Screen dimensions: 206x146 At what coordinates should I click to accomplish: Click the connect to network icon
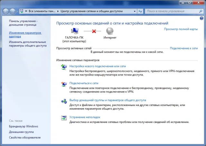click(64, 84)
